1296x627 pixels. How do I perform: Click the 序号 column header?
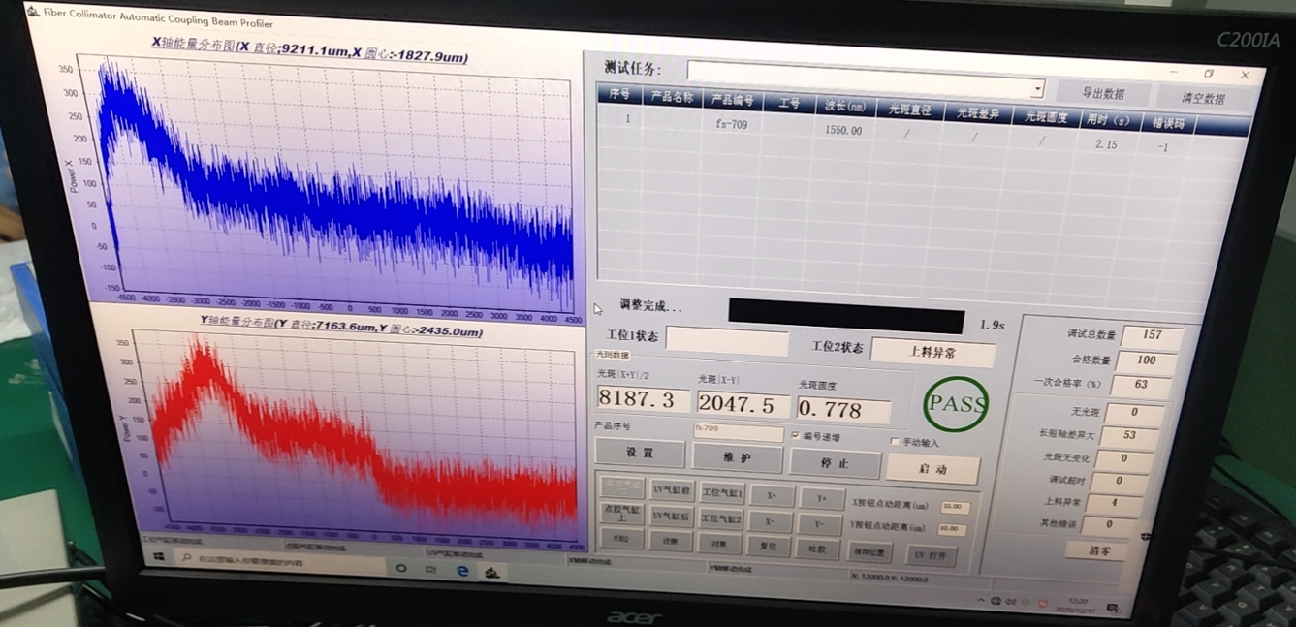coord(620,94)
